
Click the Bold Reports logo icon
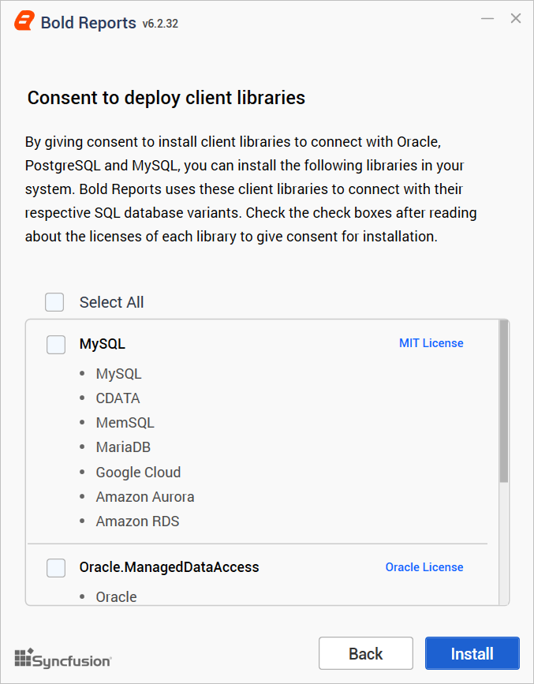click(x=24, y=21)
